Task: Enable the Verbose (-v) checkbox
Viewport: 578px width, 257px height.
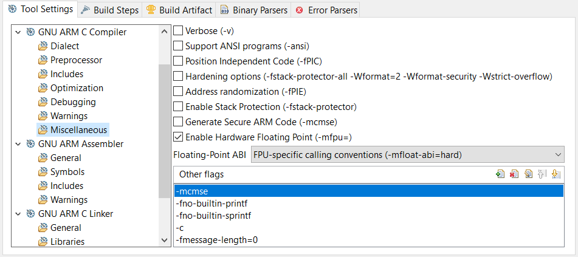Action: point(179,30)
